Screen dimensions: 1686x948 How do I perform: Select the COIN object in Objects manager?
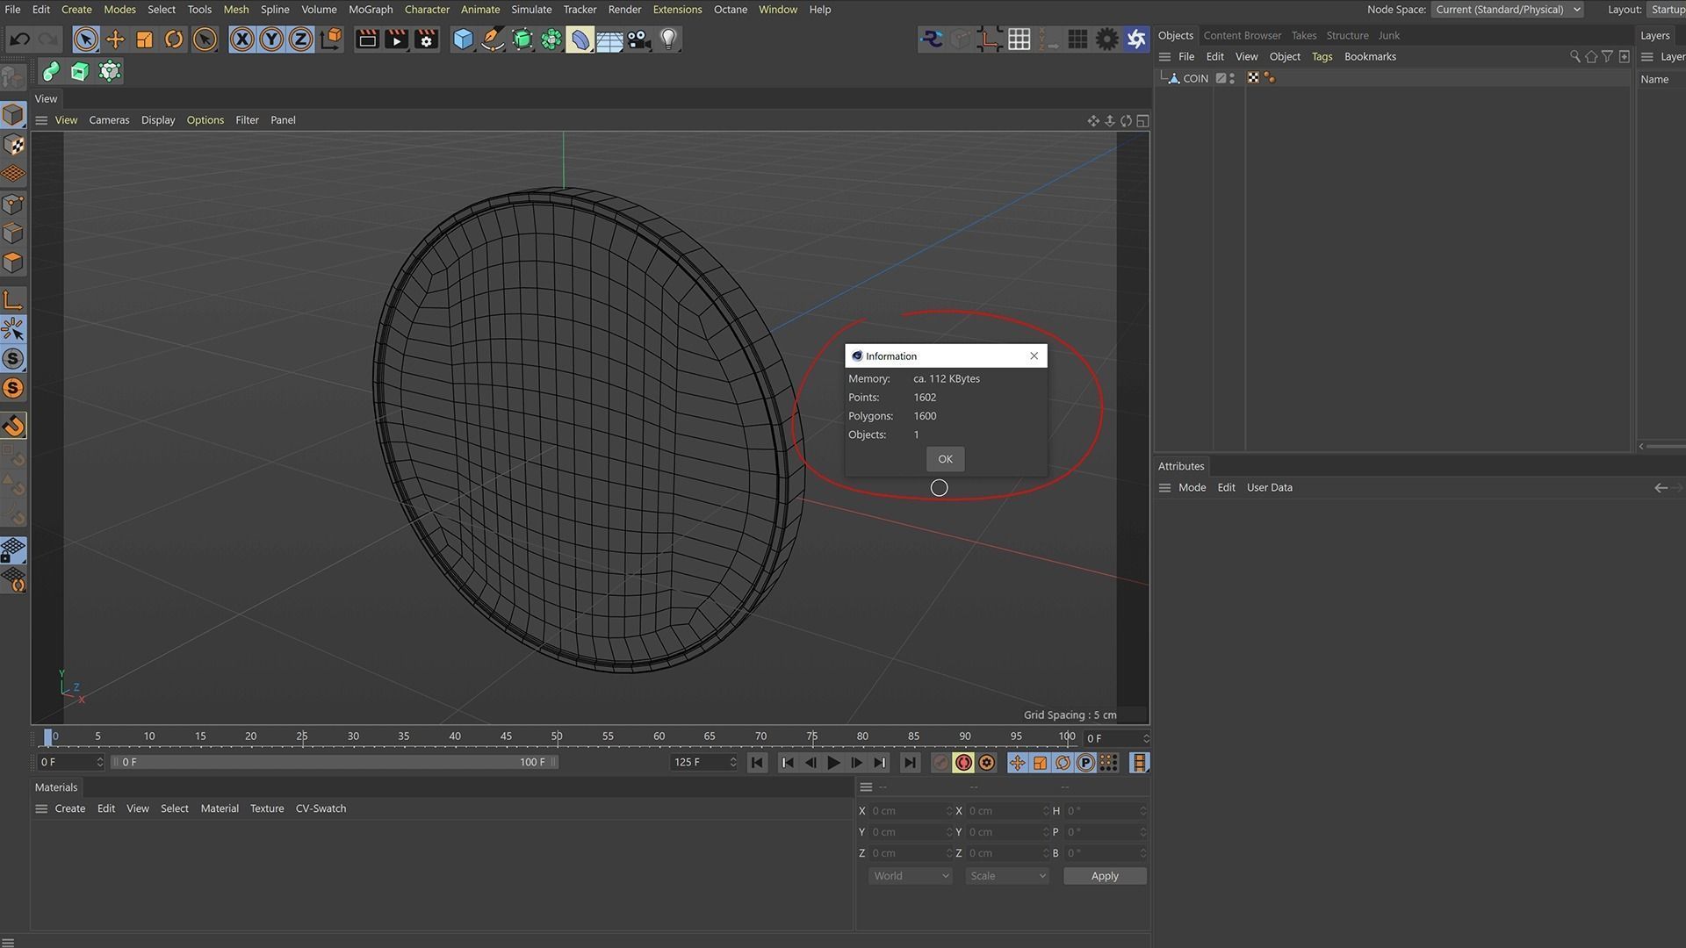tap(1195, 78)
